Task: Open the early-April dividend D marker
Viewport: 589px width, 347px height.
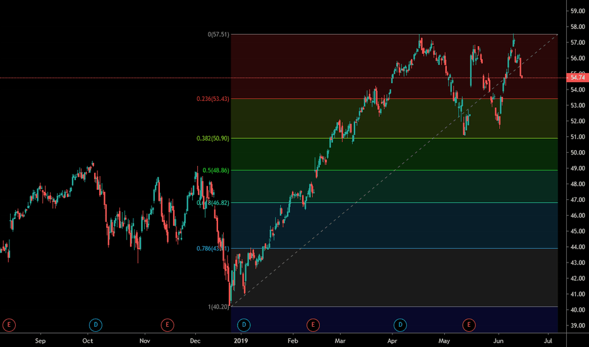Action: (x=400, y=325)
